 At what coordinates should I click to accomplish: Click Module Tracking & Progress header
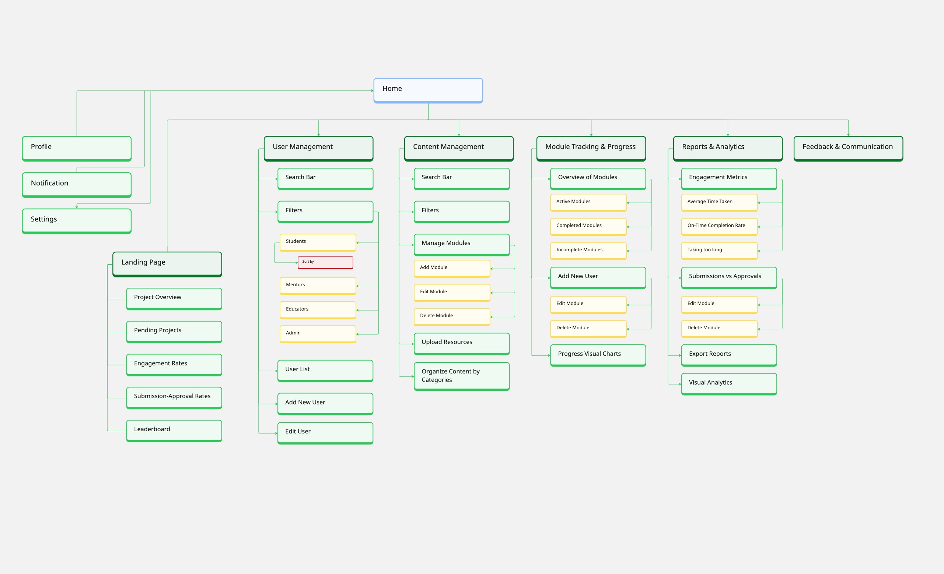[x=591, y=148]
